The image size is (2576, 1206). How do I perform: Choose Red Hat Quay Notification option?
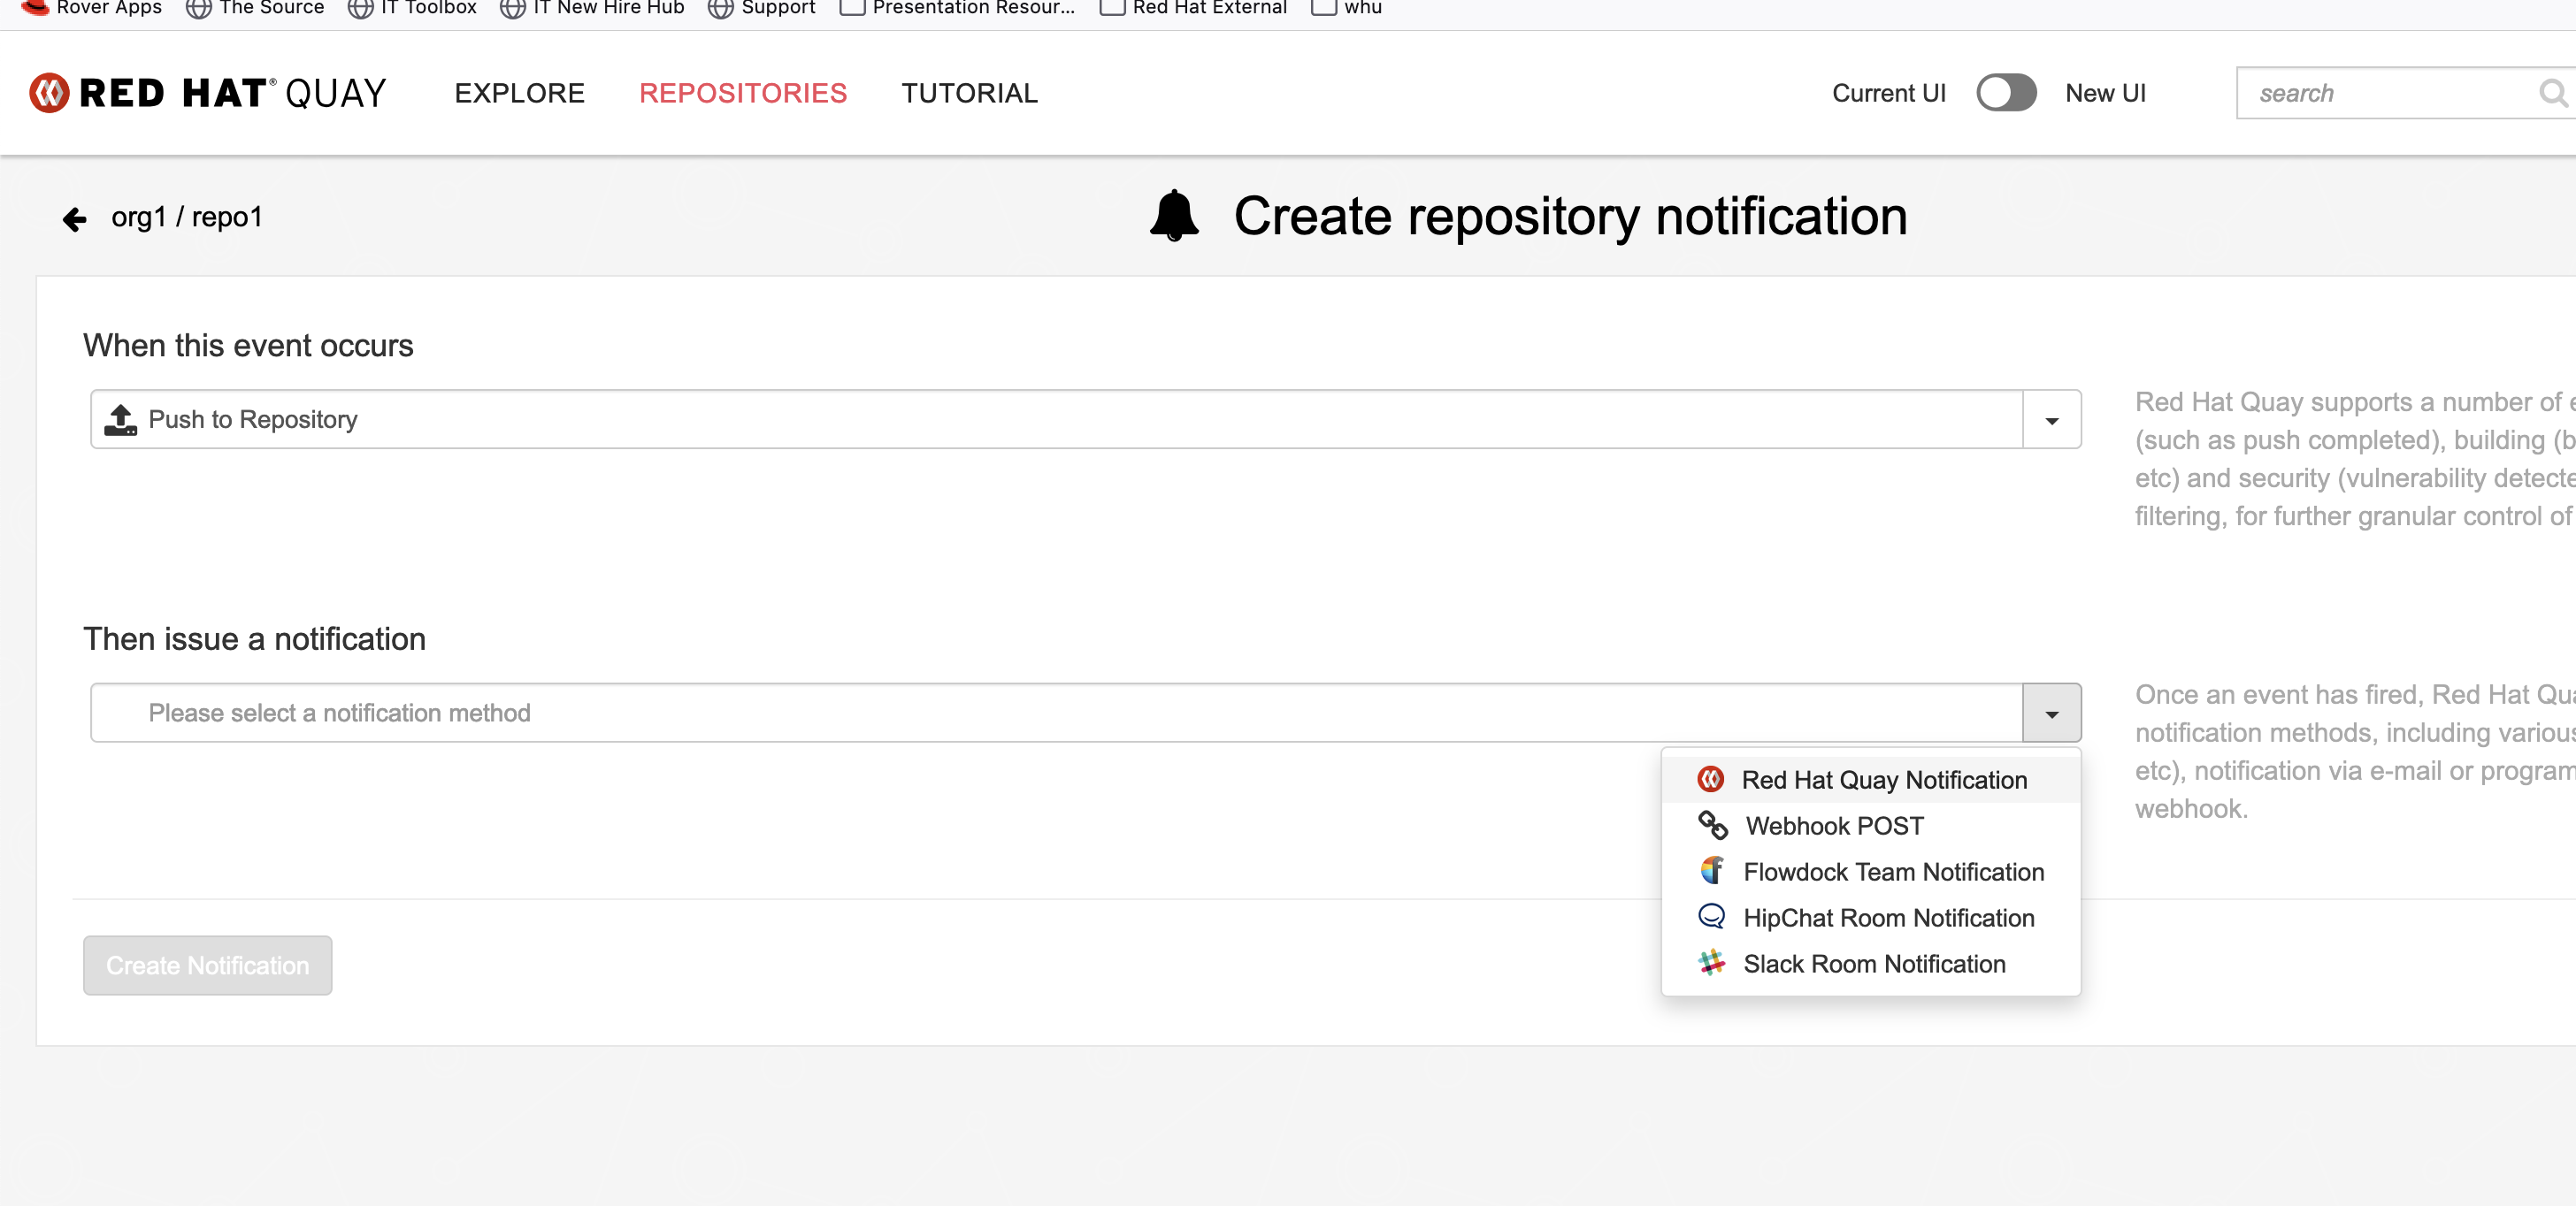click(x=1883, y=779)
